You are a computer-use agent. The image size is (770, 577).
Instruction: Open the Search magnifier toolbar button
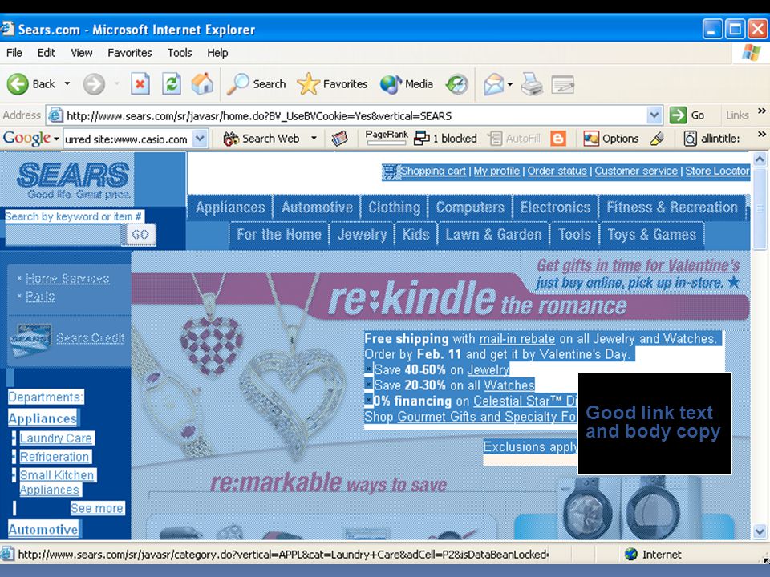point(256,84)
